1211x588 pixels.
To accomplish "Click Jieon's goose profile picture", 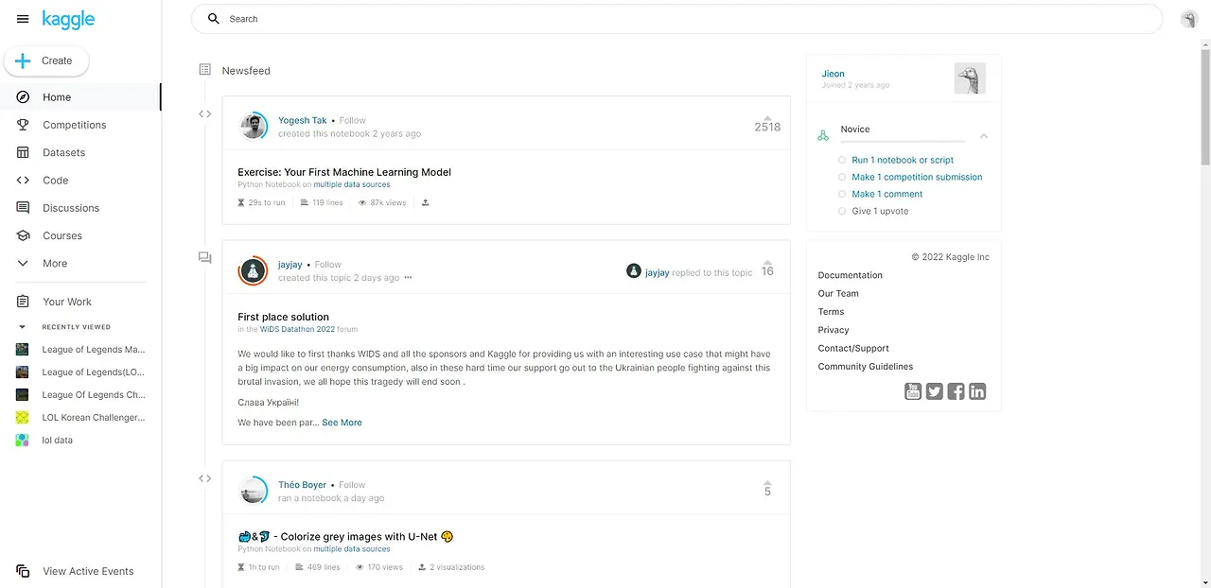I will (970, 78).
